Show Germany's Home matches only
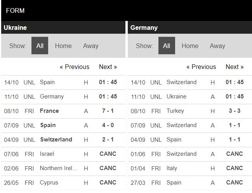 190,46
